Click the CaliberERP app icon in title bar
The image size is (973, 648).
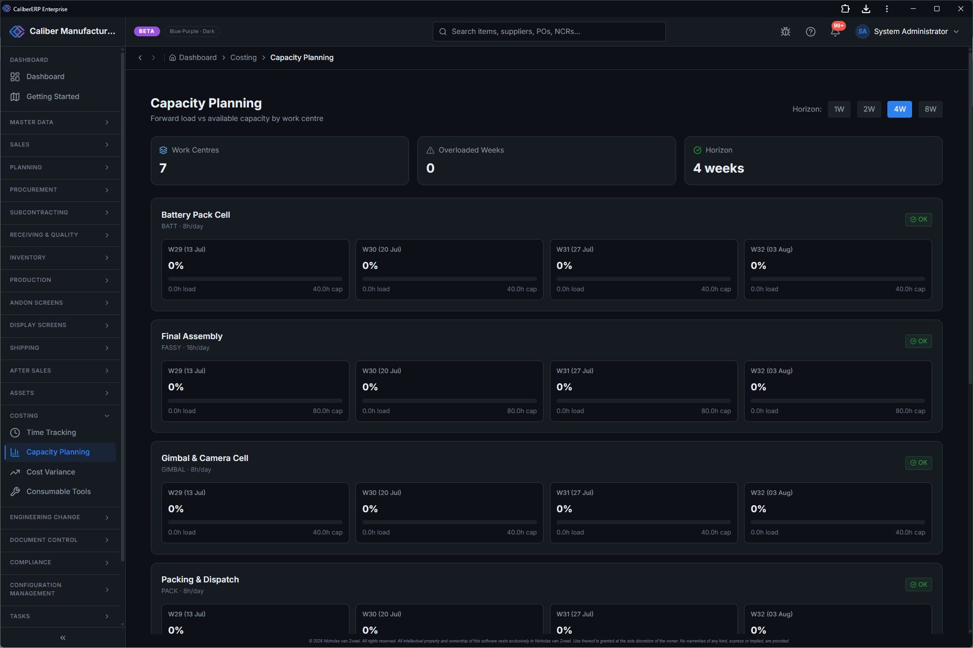pos(7,9)
